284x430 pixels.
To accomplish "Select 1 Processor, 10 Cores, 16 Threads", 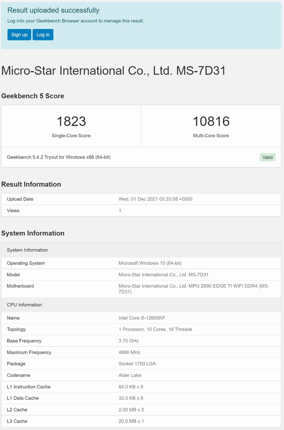I will (x=156, y=329).
